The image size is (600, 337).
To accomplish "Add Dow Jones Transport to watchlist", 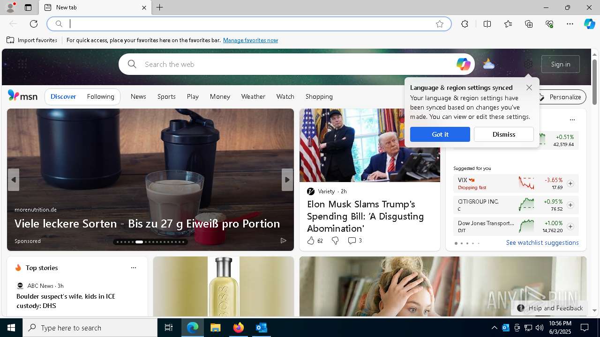I will tap(570, 227).
